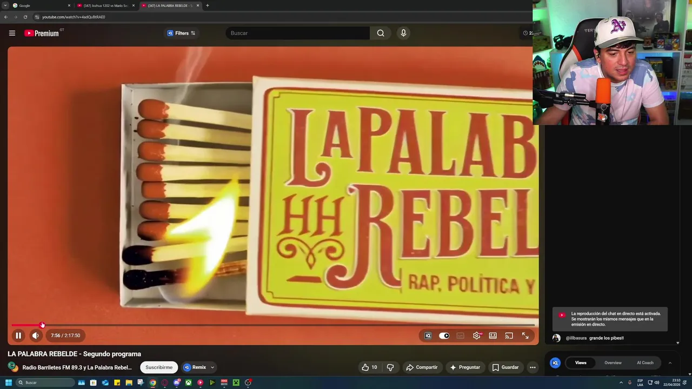Screen dimensions: 692x389
Task: Select the Views tab in vidIQ panel
Action: pyautogui.click(x=581, y=363)
